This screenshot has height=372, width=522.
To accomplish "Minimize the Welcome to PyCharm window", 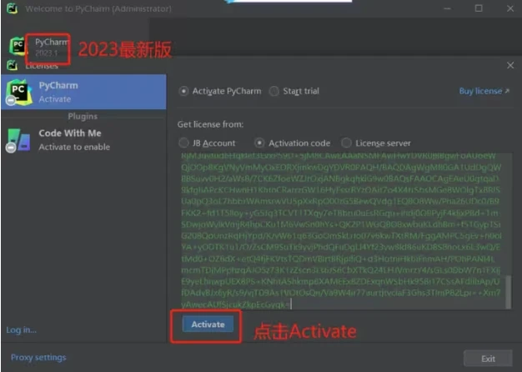I will (447, 8).
